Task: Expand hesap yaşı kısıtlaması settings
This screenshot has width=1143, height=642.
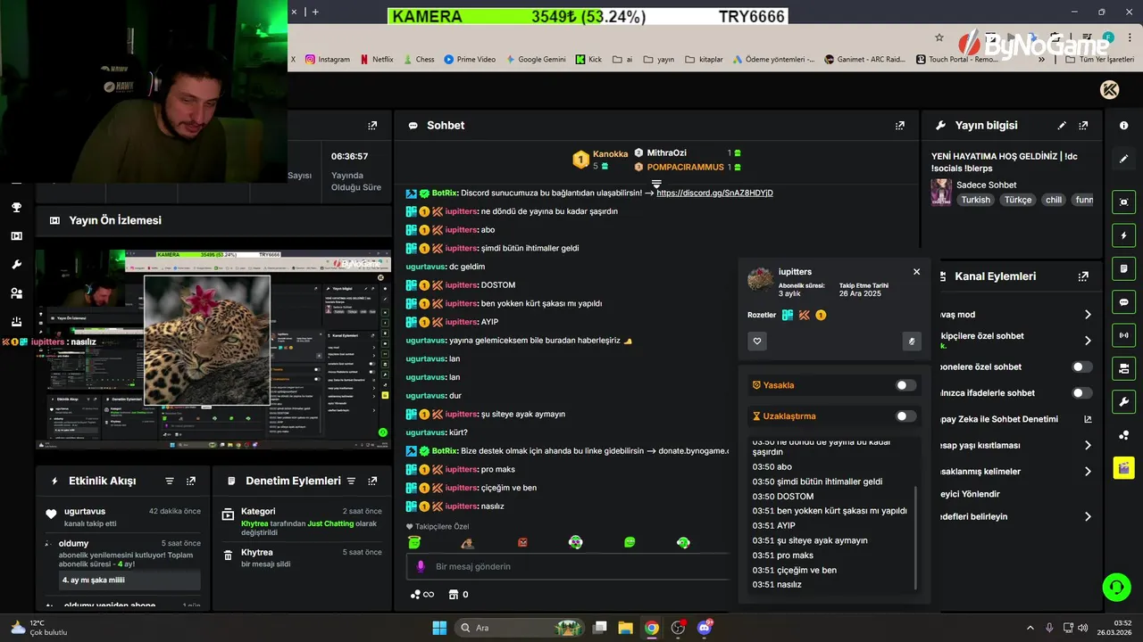Action: coord(1088,445)
